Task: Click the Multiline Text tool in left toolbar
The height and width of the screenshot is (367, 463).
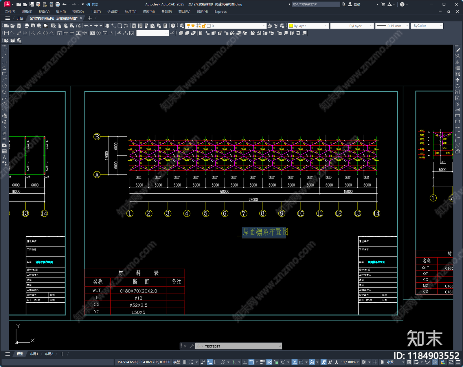Action: (x=4, y=157)
